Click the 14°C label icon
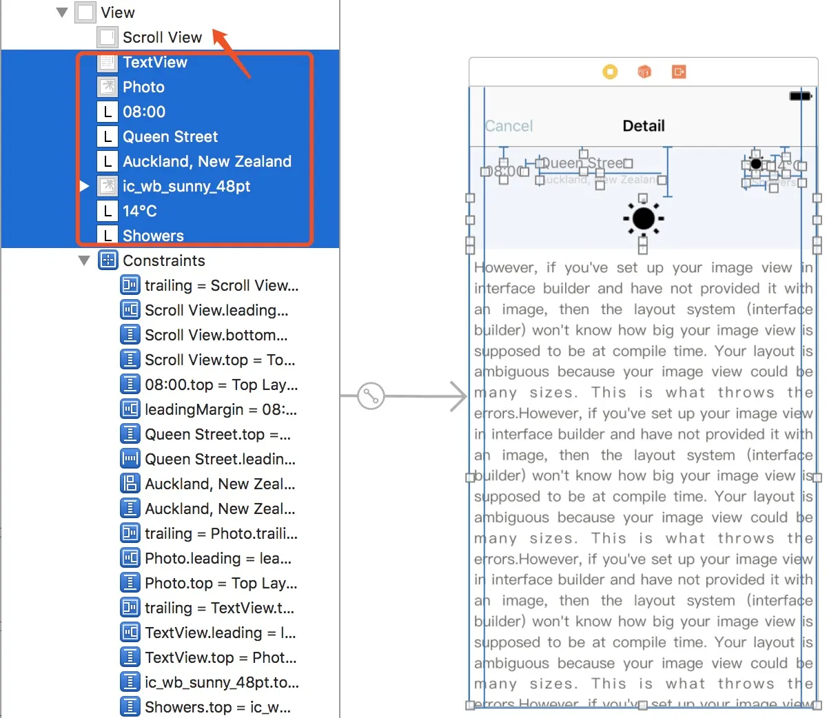Screen dimensions: 827x718 pos(108,211)
